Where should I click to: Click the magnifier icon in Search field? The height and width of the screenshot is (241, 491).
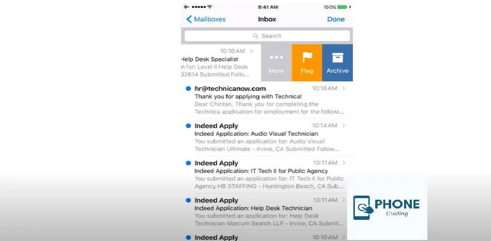click(256, 36)
